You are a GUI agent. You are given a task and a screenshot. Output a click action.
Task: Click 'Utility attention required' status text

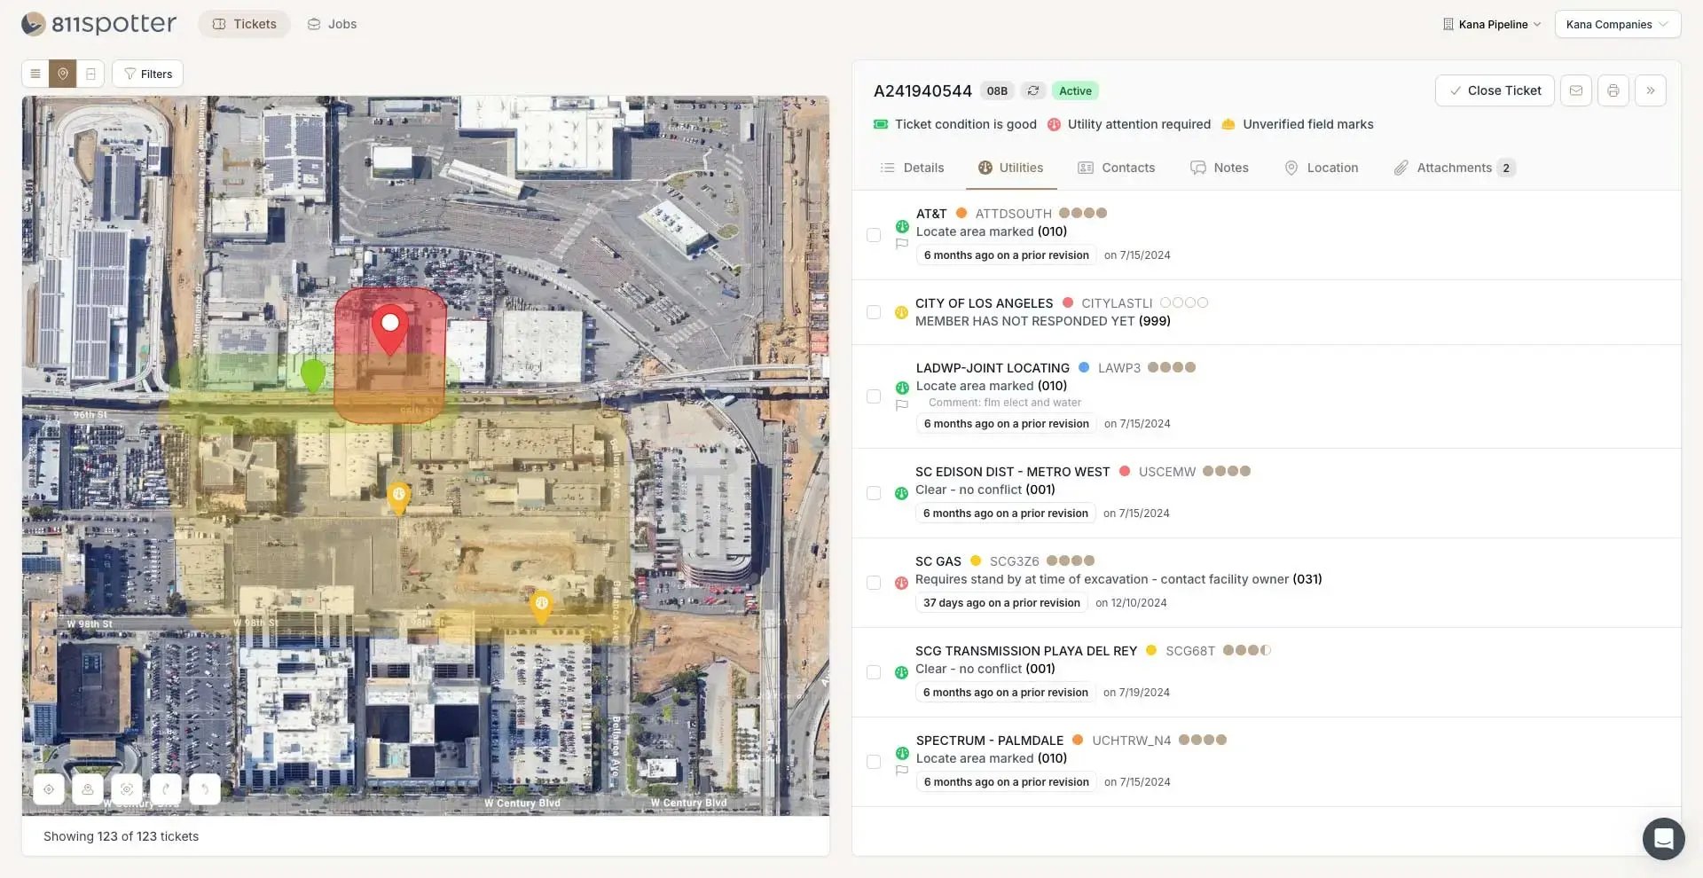point(1139,124)
